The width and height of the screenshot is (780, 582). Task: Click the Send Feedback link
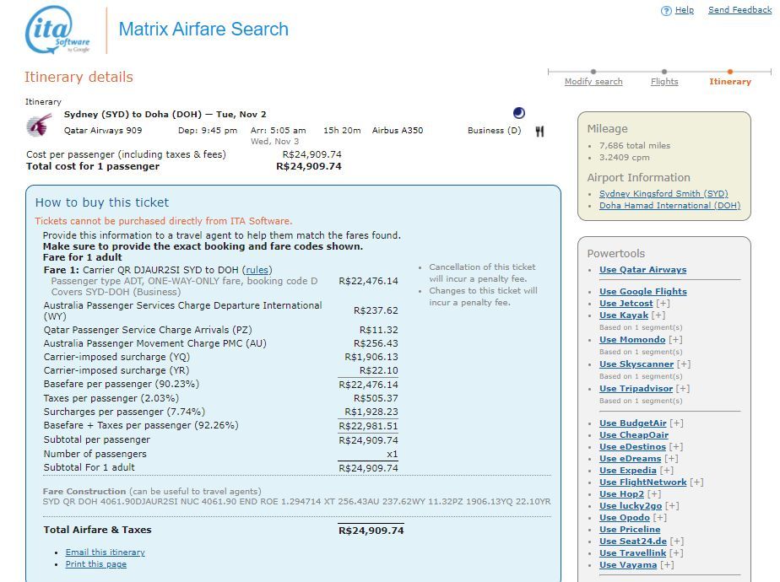(739, 10)
